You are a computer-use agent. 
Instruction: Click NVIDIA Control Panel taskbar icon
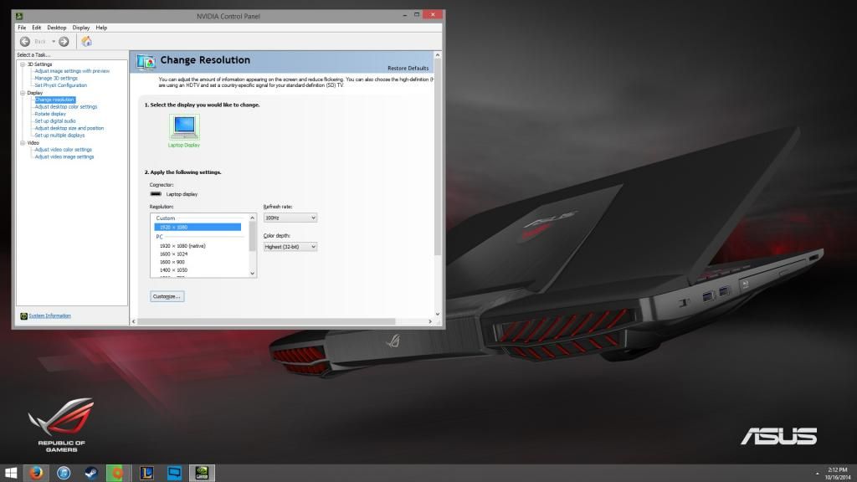(x=202, y=473)
